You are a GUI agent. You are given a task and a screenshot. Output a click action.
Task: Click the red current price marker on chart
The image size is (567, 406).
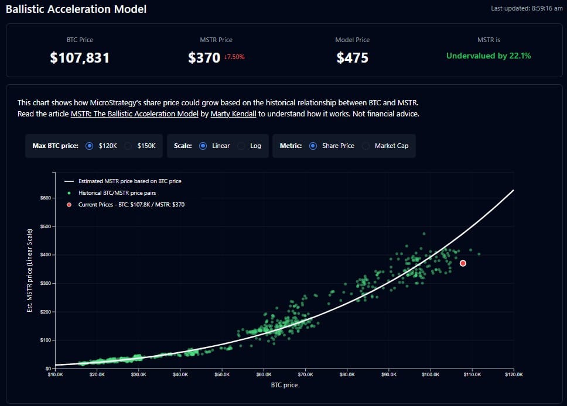coord(463,263)
